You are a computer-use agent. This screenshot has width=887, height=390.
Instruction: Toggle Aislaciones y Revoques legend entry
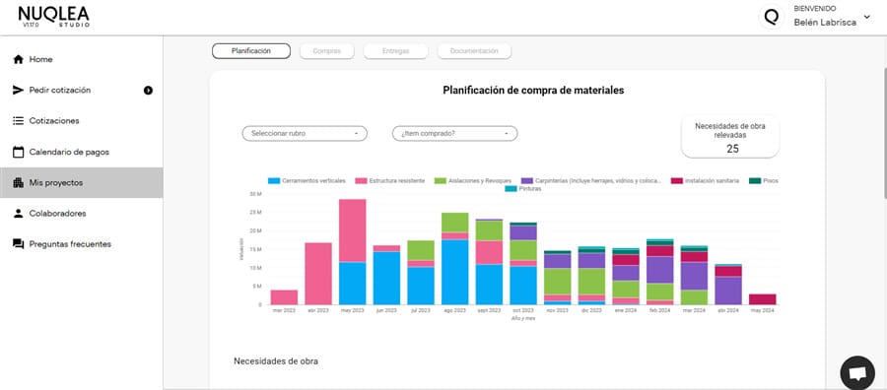click(473, 181)
